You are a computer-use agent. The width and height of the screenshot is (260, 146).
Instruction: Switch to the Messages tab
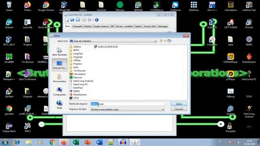pos(162,26)
